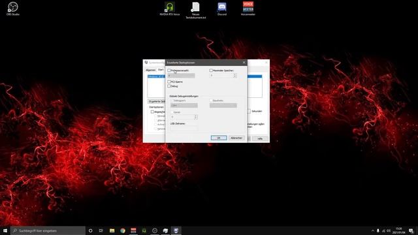Select the Windows 10 boot entry in the list
This screenshot has width=418, height=235.
(x=156, y=76)
